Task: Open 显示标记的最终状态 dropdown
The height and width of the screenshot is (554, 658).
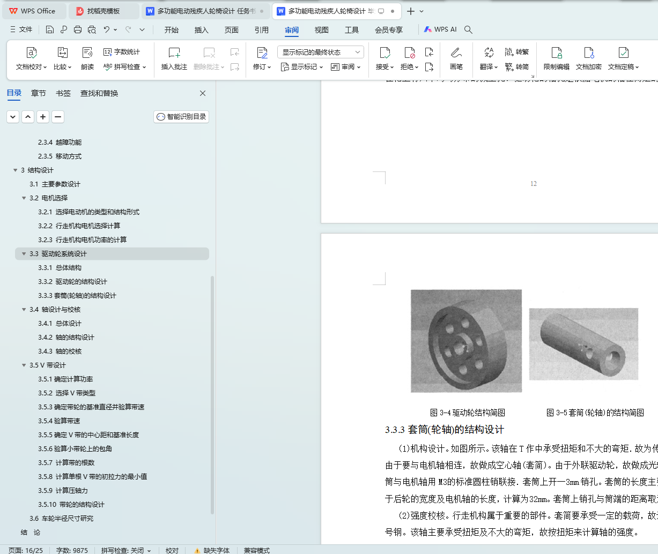Action: click(321, 52)
